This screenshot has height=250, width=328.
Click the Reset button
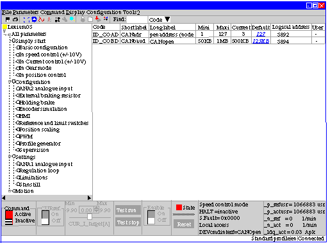tap(184, 224)
